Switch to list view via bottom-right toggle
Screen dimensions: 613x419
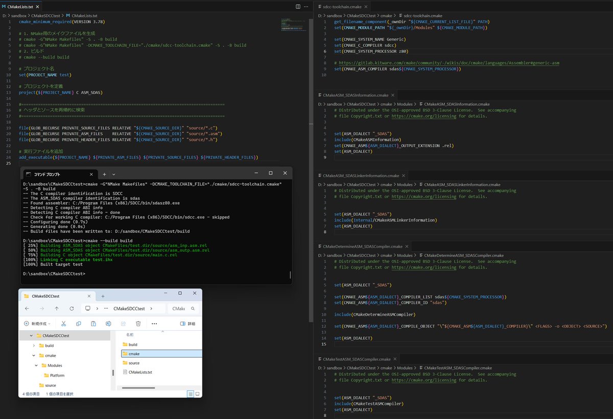click(x=191, y=393)
